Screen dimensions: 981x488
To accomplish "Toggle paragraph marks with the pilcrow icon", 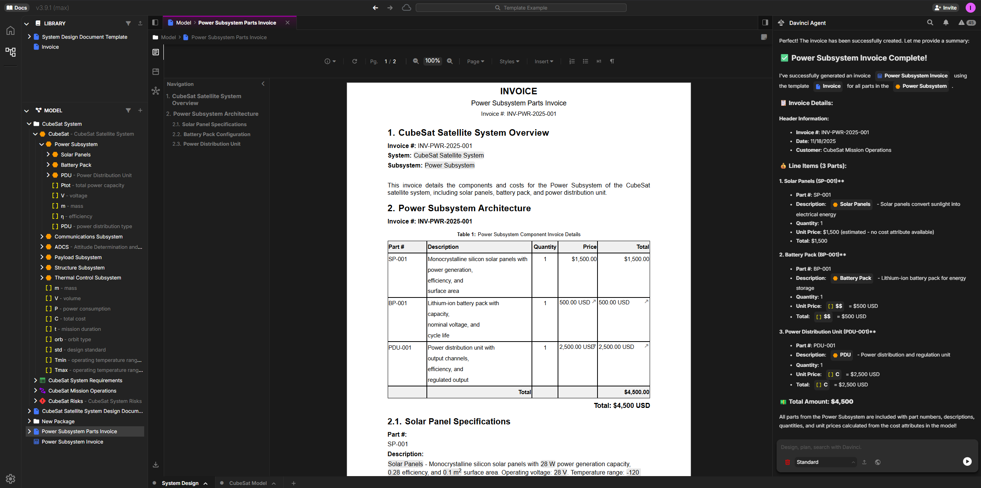I will [x=612, y=61].
